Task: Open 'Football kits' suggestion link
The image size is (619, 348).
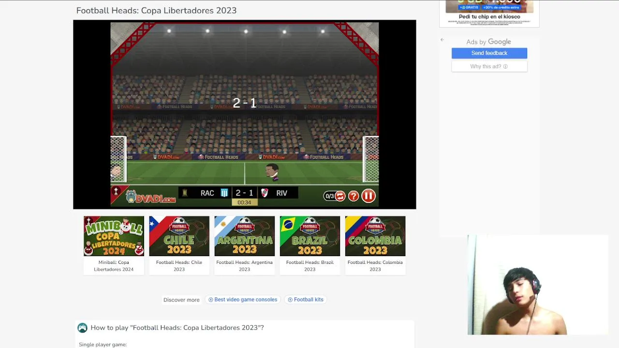Action: [x=306, y=300]
